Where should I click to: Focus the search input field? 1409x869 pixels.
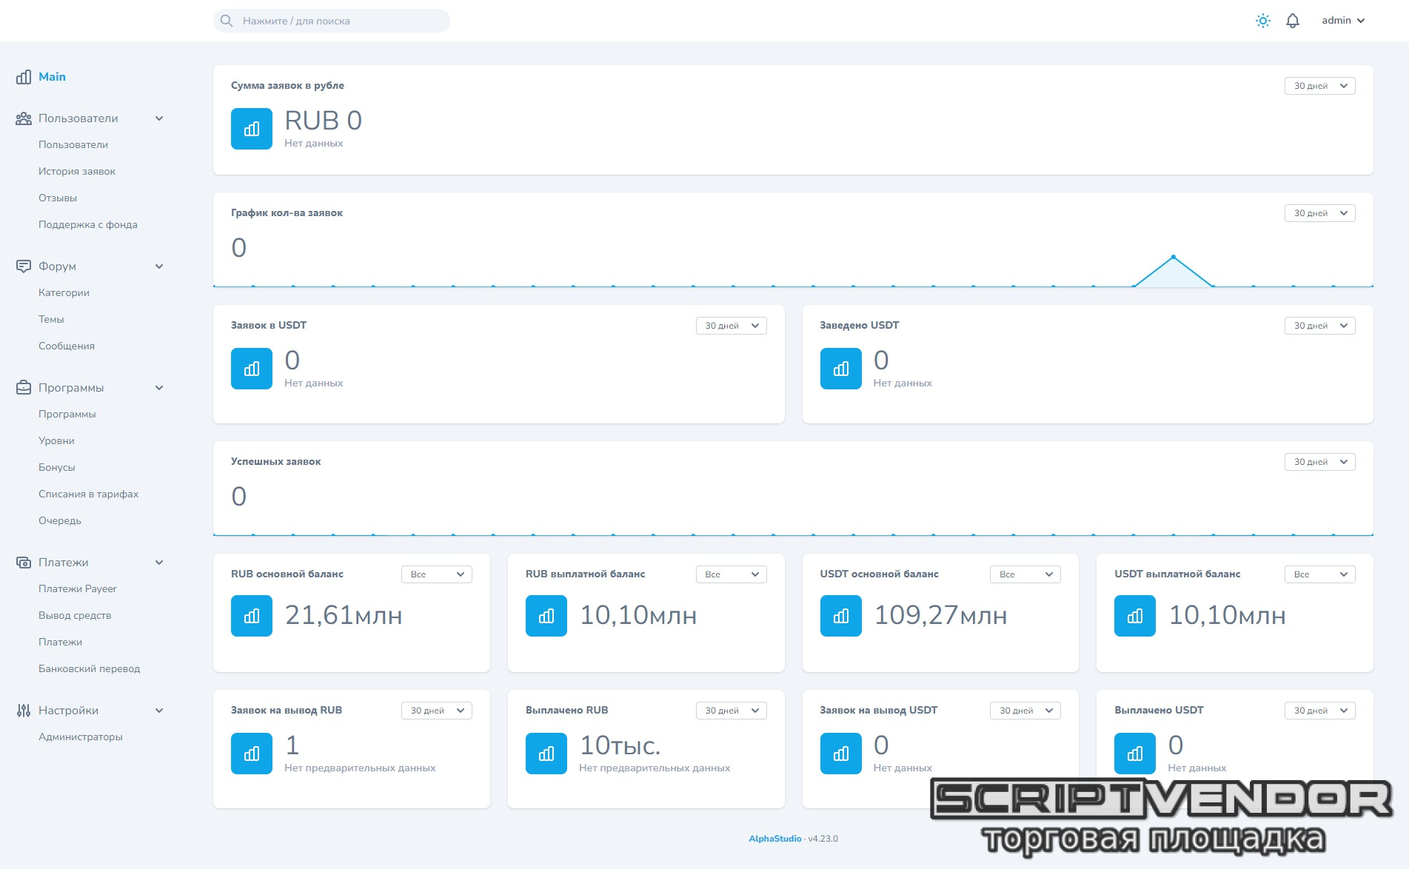tap(332, 21)
